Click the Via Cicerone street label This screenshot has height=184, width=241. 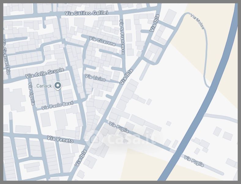point(102,41)
